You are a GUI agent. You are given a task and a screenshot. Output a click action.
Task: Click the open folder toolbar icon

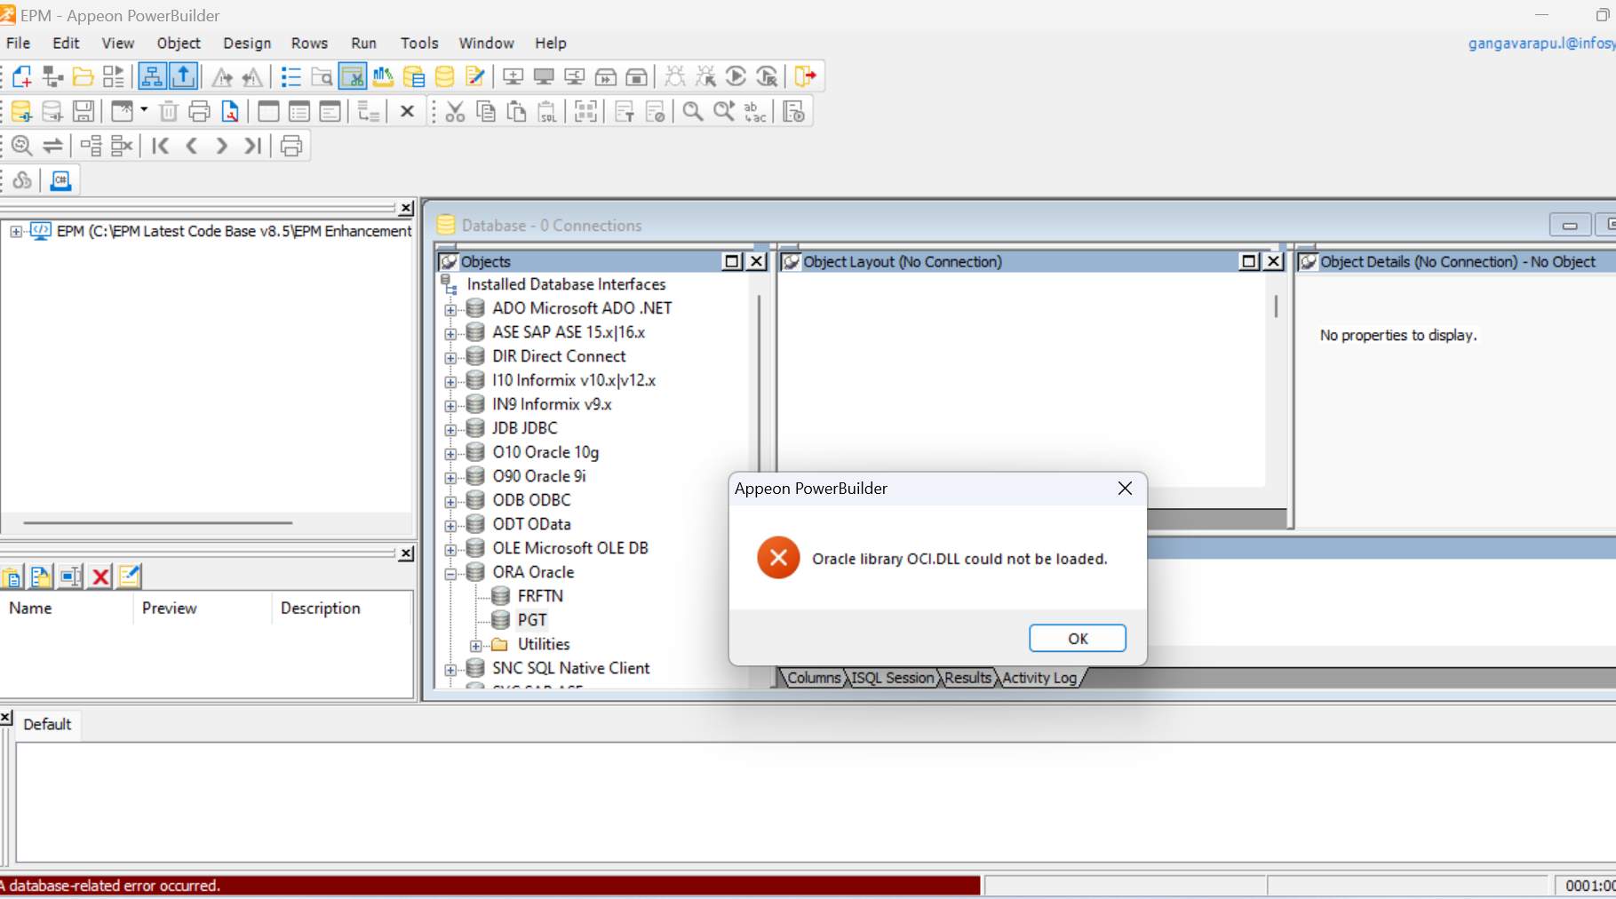[x=83, y=77]
